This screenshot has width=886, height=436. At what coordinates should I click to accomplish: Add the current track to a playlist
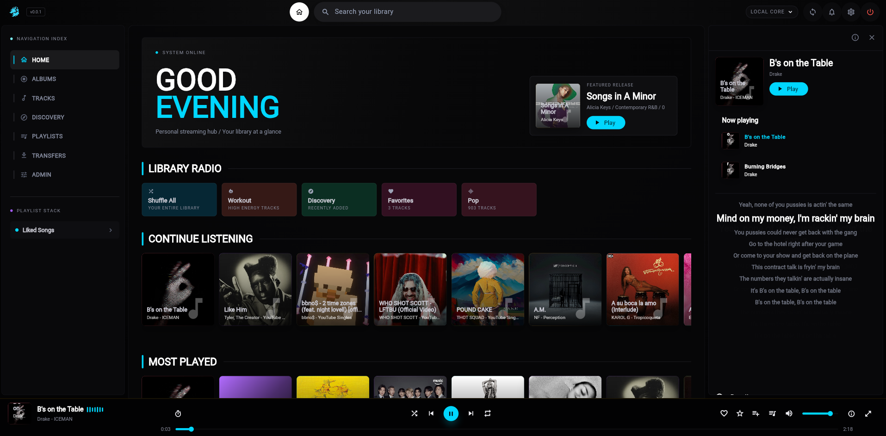click(756, 413)
